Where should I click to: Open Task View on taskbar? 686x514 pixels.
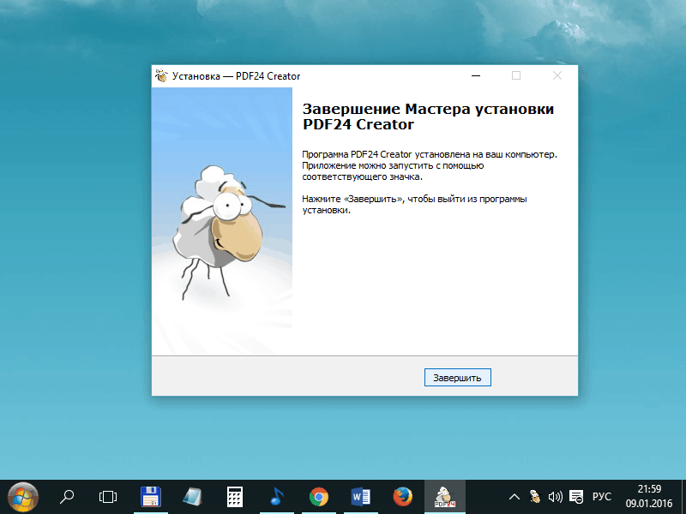pos(108,497)
